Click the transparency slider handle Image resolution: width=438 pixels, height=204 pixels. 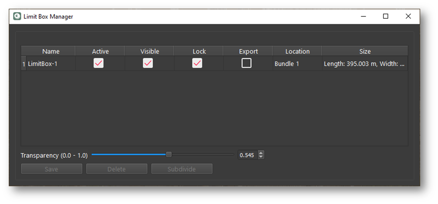(x=169, y=155)
